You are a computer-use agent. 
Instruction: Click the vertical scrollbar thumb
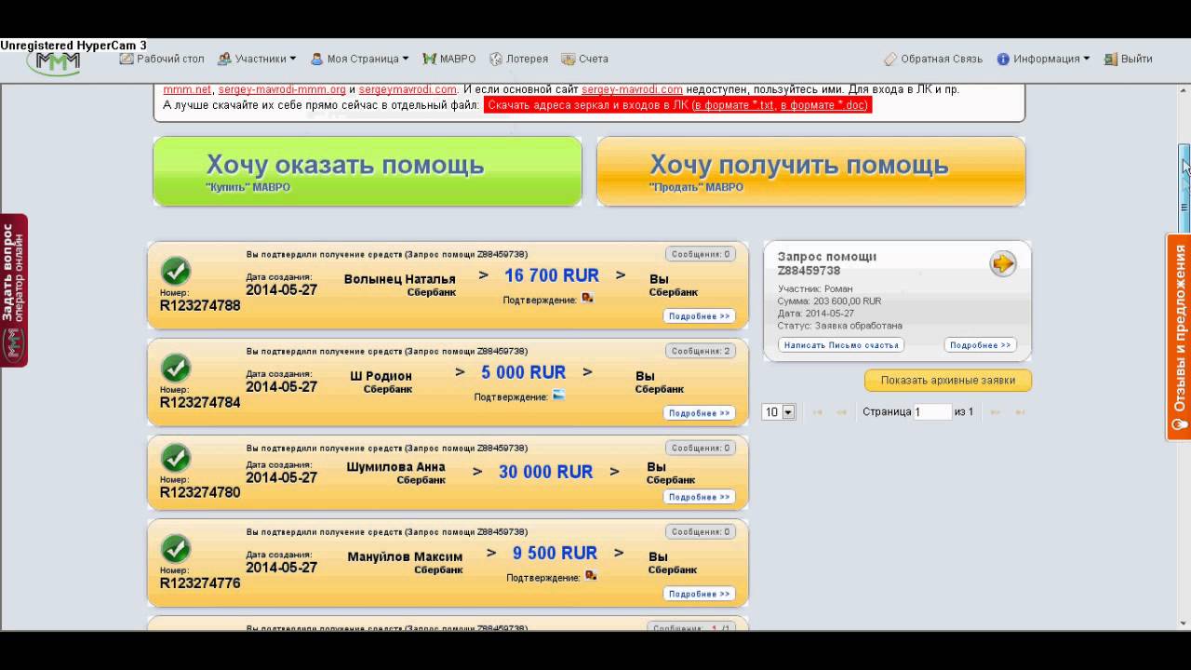[1184, 189]
